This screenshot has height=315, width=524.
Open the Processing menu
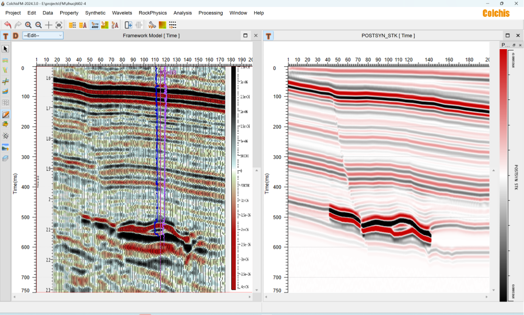(x=210, y=13)
